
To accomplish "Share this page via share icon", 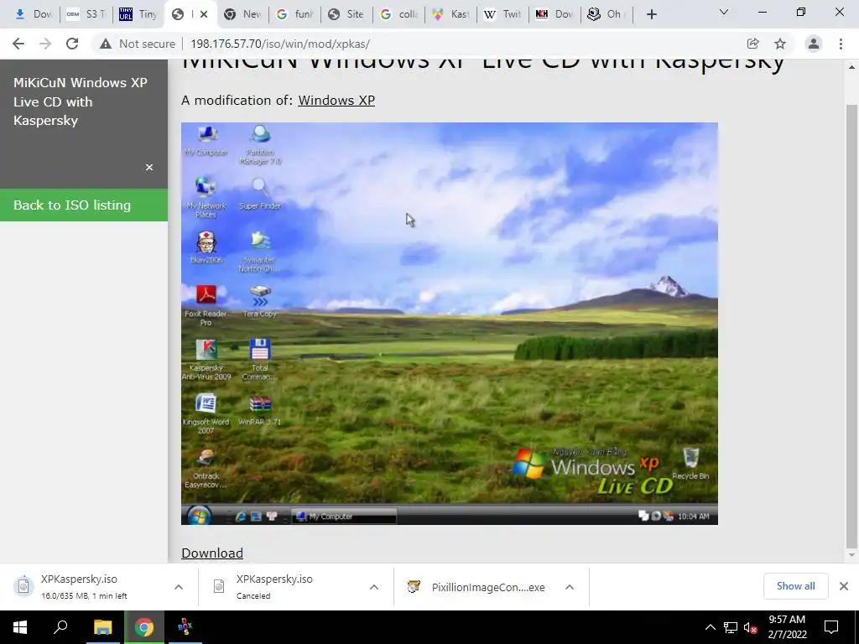I will pyautogui.click(x=752, y=44).
